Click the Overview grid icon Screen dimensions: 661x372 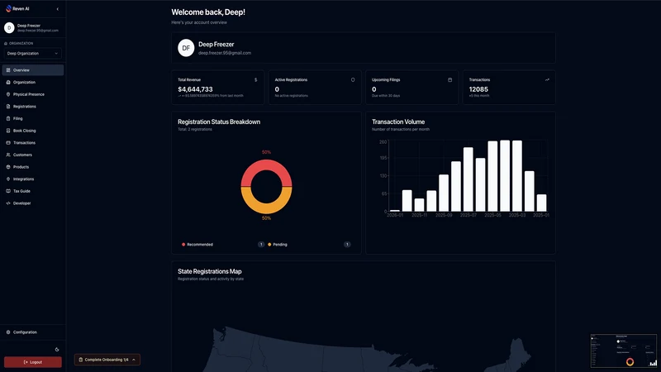(x=8, y=70)
